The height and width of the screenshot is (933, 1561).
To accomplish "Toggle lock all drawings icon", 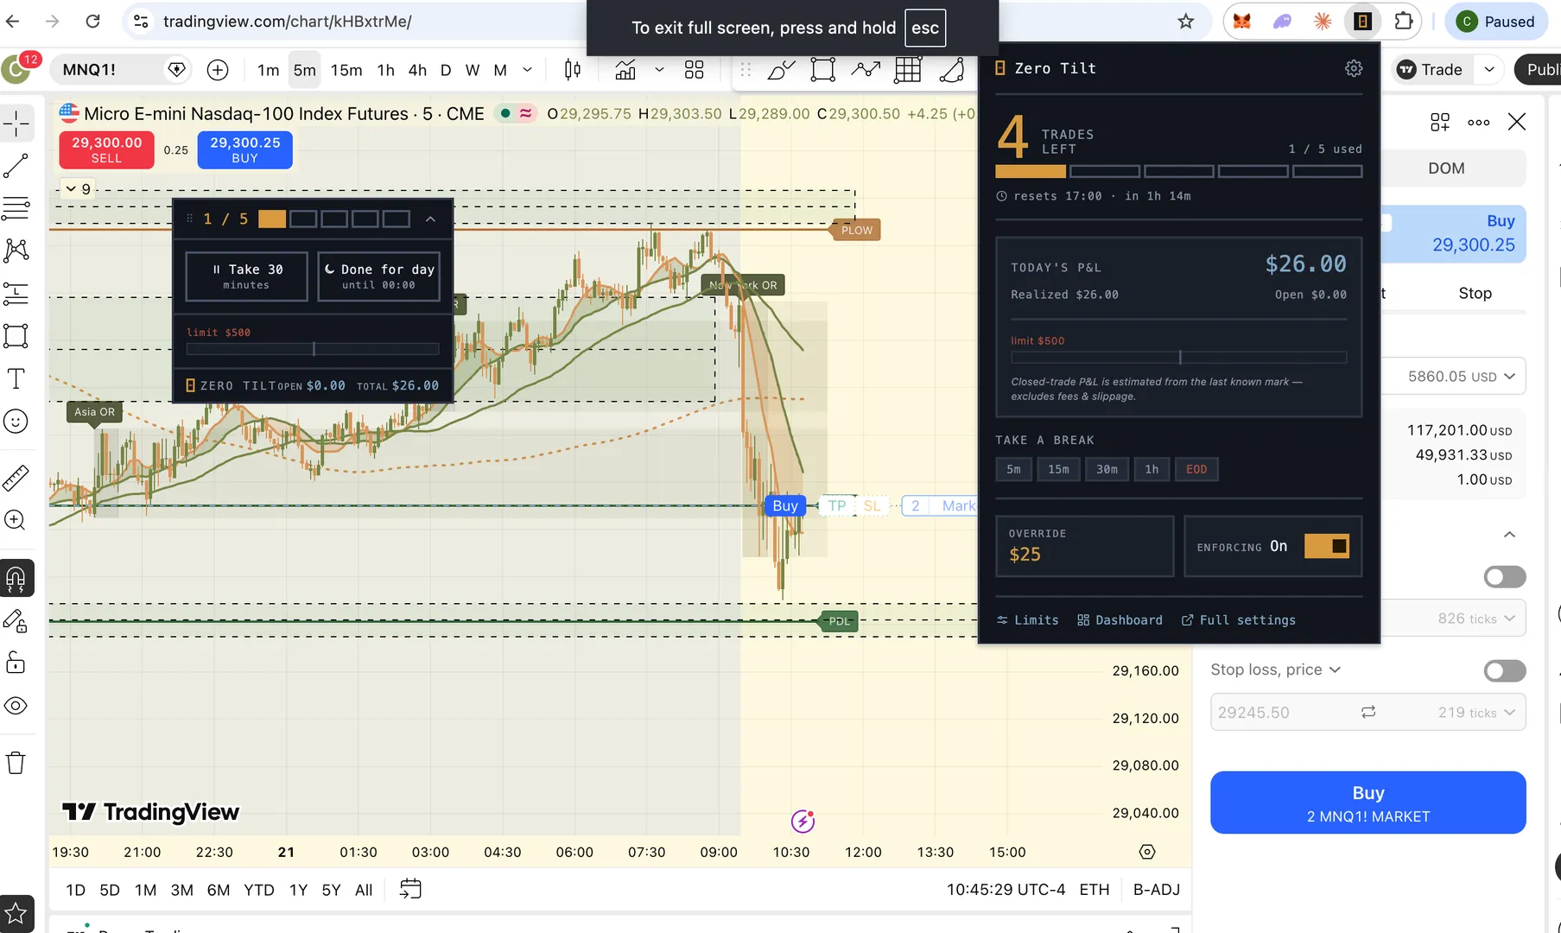I will pyautogui.click(x=16, y=663).
